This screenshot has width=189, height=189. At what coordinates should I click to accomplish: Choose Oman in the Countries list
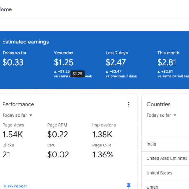tap(152, 187)
